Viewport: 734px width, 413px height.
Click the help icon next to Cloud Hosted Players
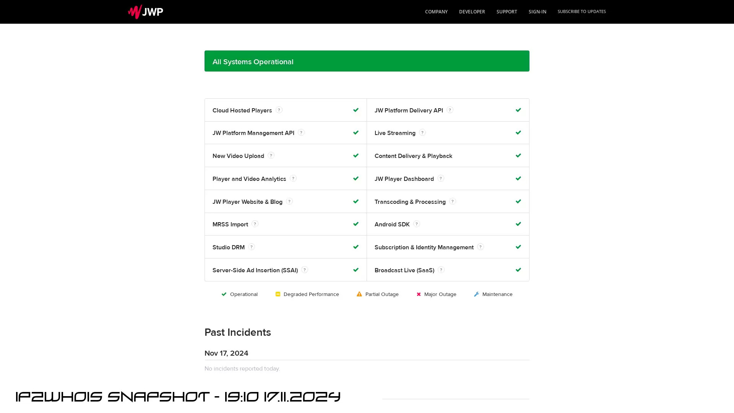(279, 110)
